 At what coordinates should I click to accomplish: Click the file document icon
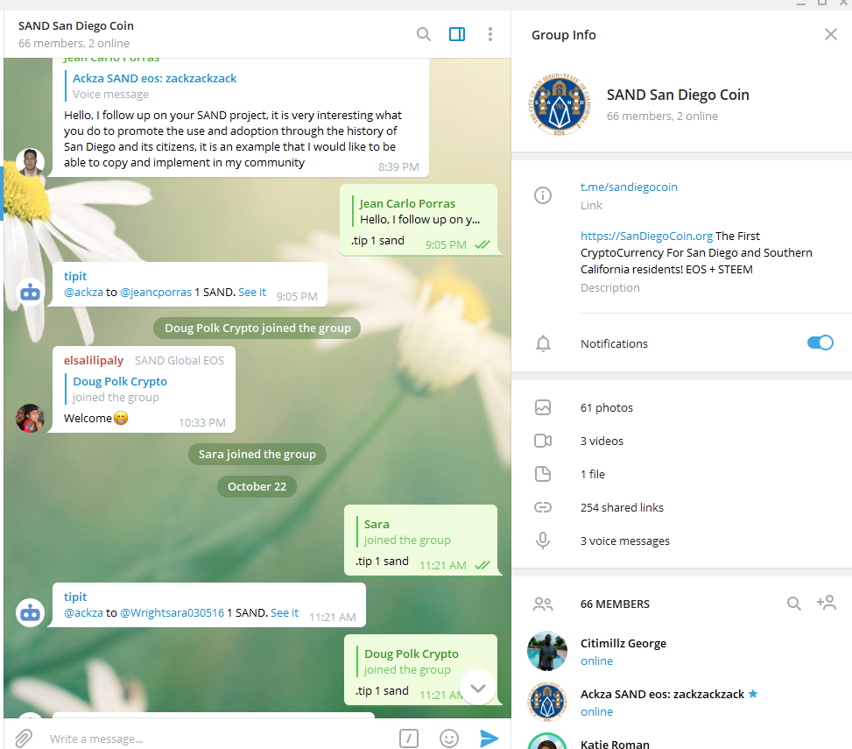543,474
